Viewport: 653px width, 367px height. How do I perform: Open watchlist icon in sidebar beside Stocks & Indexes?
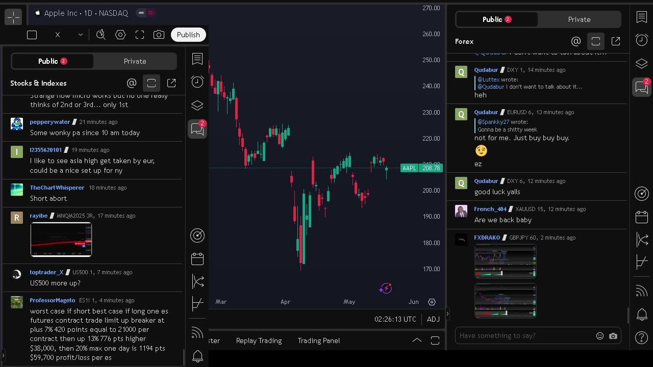pos(197,59)
